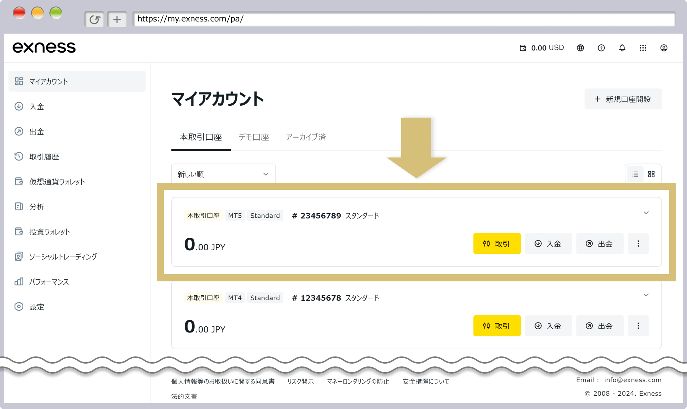Screen dimensions: 687x409
Task: Click the Exness logo
Action: (x=44, y=48)
